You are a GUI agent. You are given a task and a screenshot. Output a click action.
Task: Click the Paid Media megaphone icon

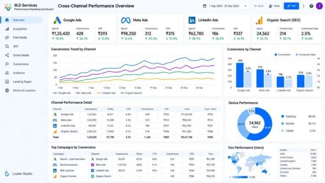7,38
